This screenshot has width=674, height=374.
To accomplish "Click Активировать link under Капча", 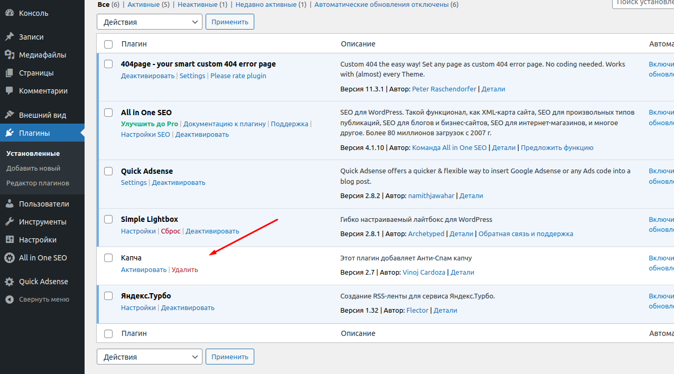I will tap(144, 269).
